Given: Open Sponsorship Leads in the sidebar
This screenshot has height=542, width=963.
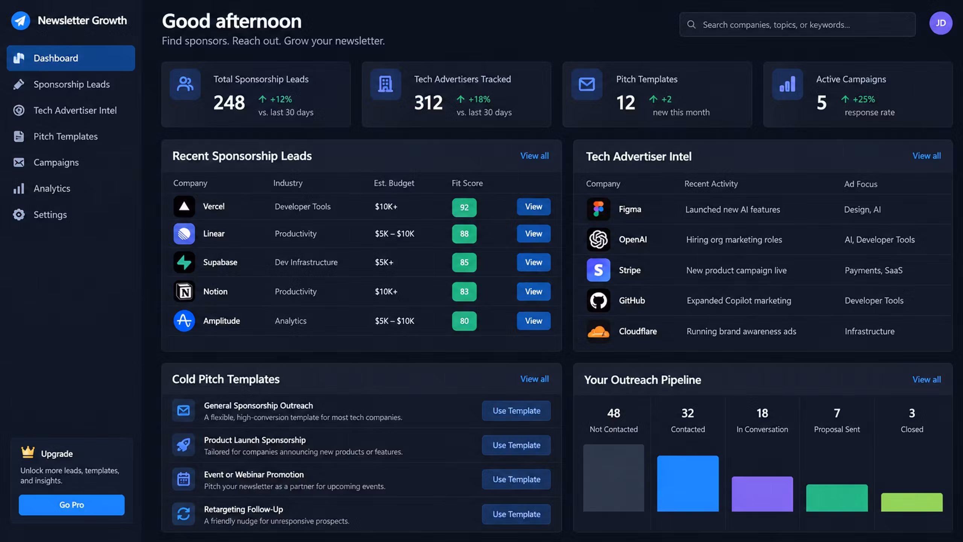Looking at the screenshot, I should [71, 84].
